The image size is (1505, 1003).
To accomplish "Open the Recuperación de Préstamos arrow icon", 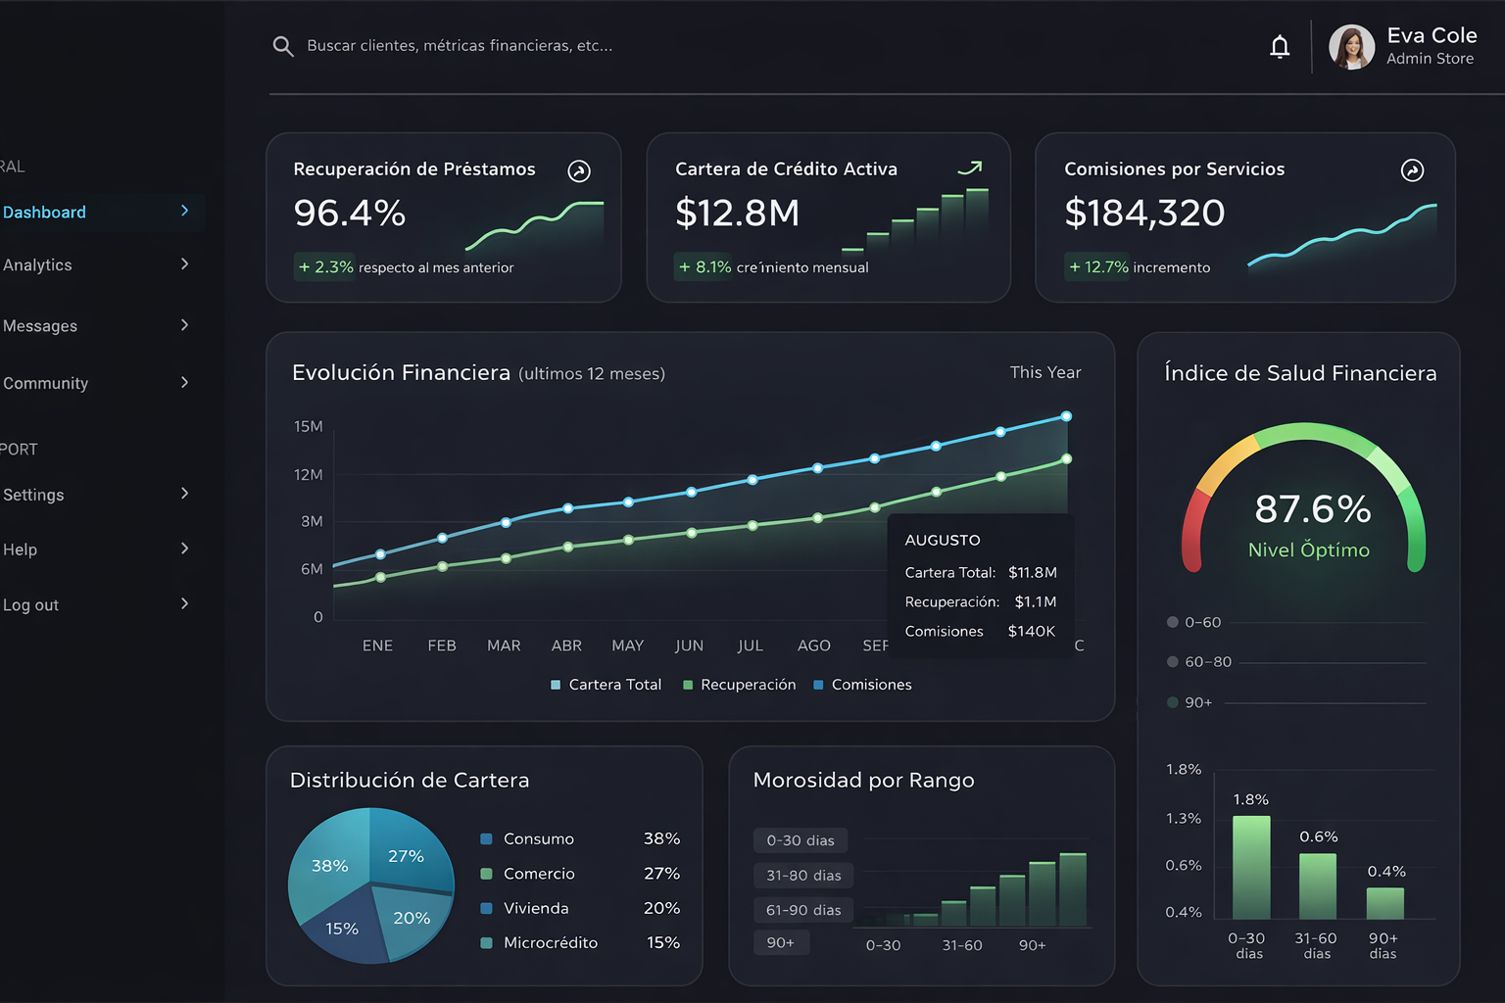I will [579, 171].
